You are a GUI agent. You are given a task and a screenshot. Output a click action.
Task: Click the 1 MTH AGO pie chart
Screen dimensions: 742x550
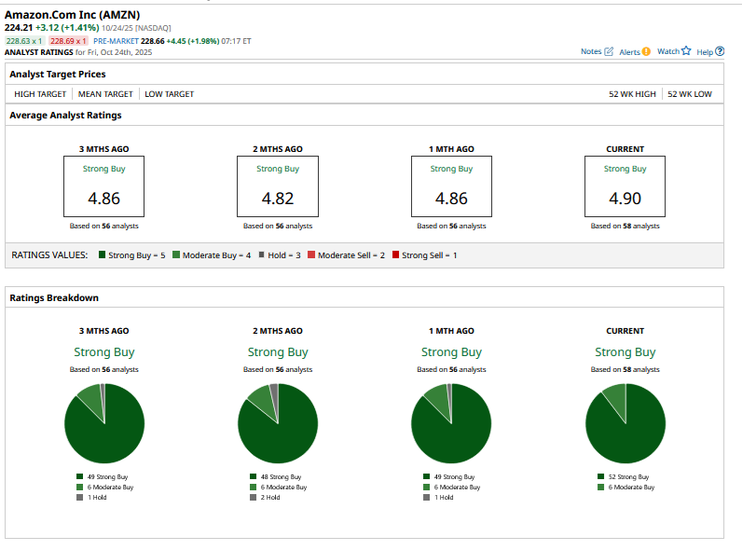(451, 423)
